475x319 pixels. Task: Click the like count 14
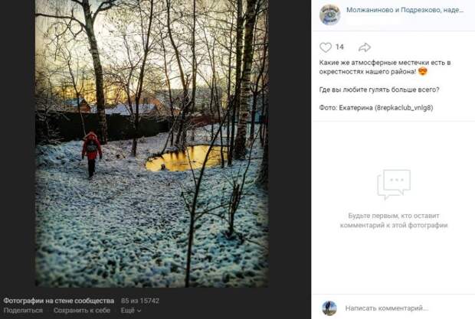tap(339, 47)
